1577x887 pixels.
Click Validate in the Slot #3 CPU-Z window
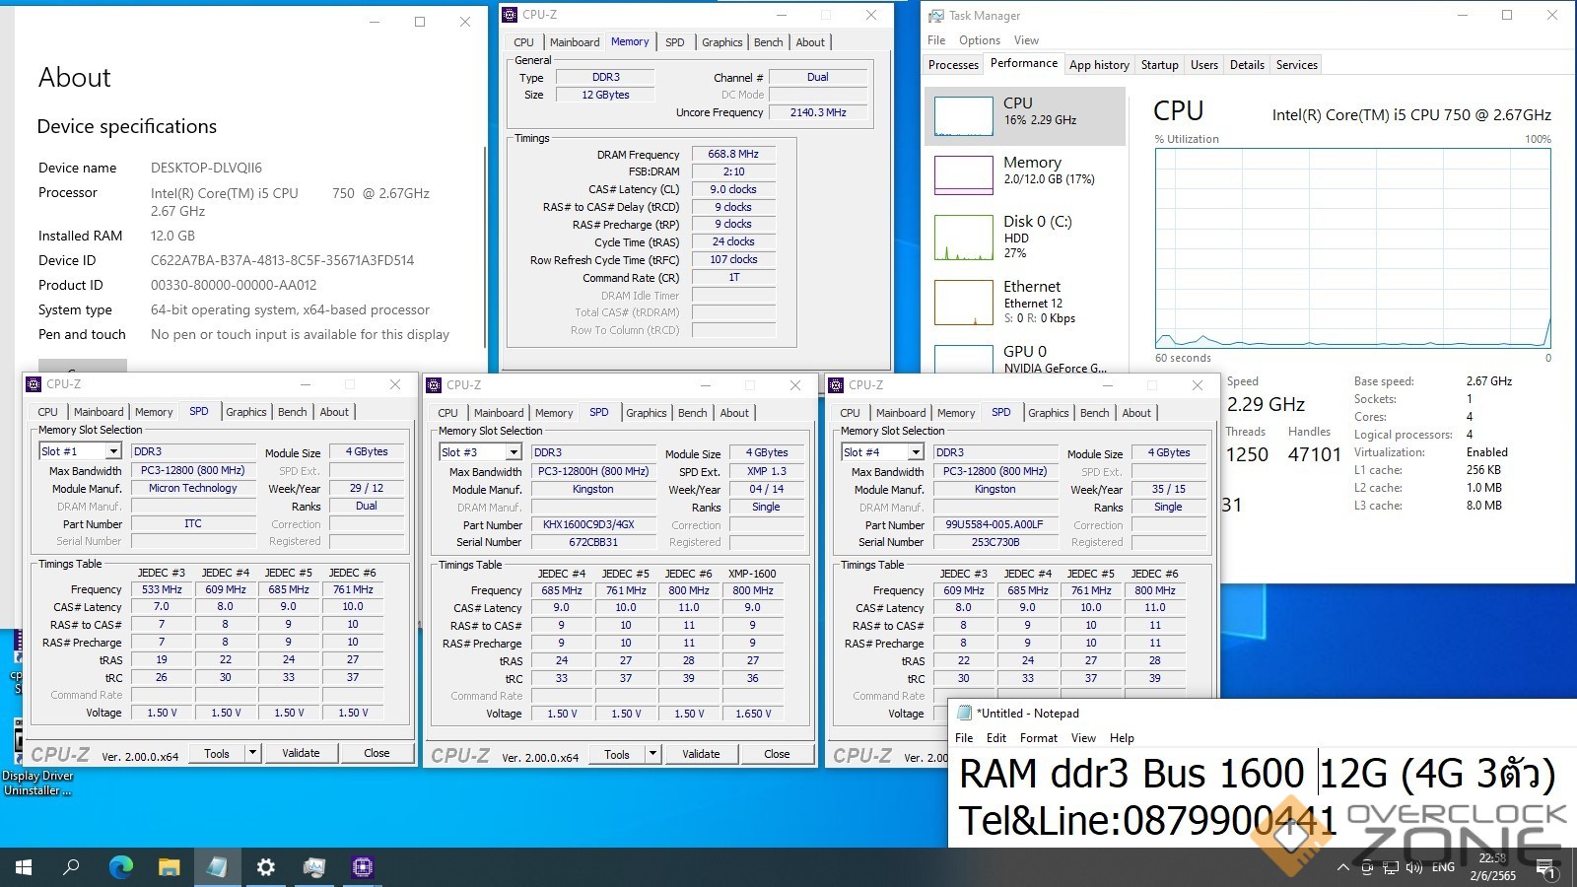pos(701,754)
